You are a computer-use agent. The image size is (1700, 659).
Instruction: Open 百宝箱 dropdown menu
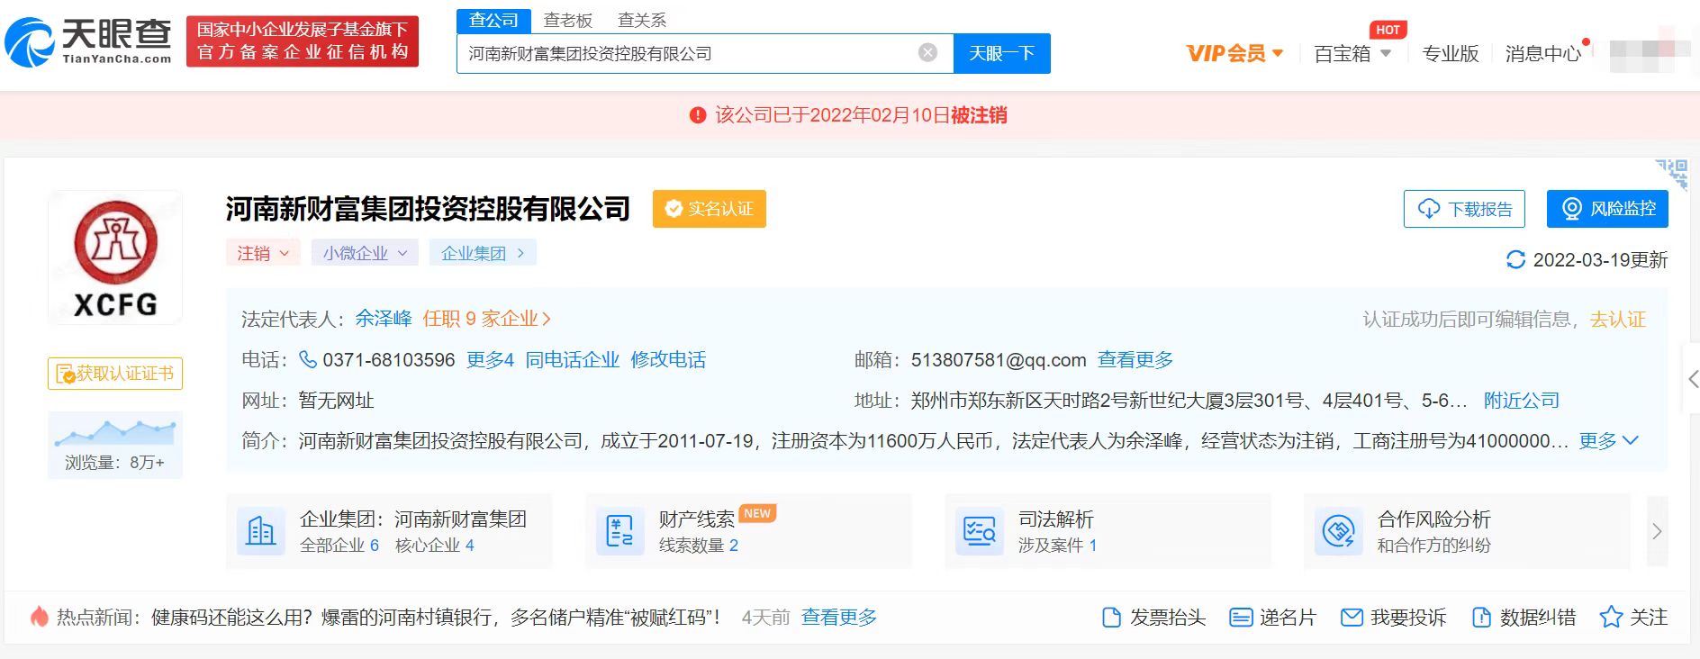pyautogui.click(x=1352, y=53)
